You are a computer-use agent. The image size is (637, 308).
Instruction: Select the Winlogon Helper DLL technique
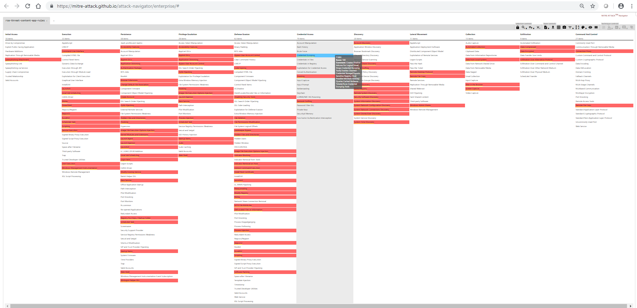point(149,280)
